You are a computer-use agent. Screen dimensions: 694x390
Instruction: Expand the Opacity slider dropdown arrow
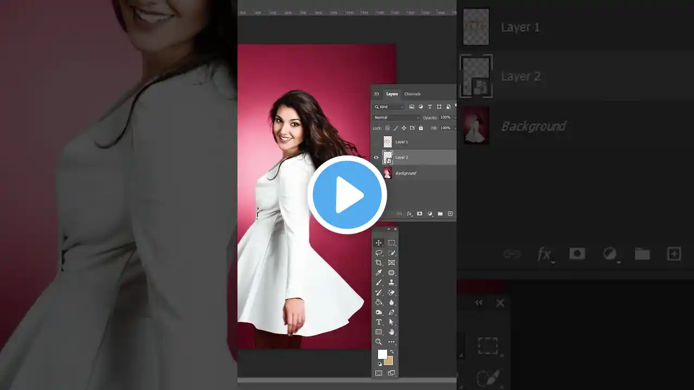[x=454, y=118]
